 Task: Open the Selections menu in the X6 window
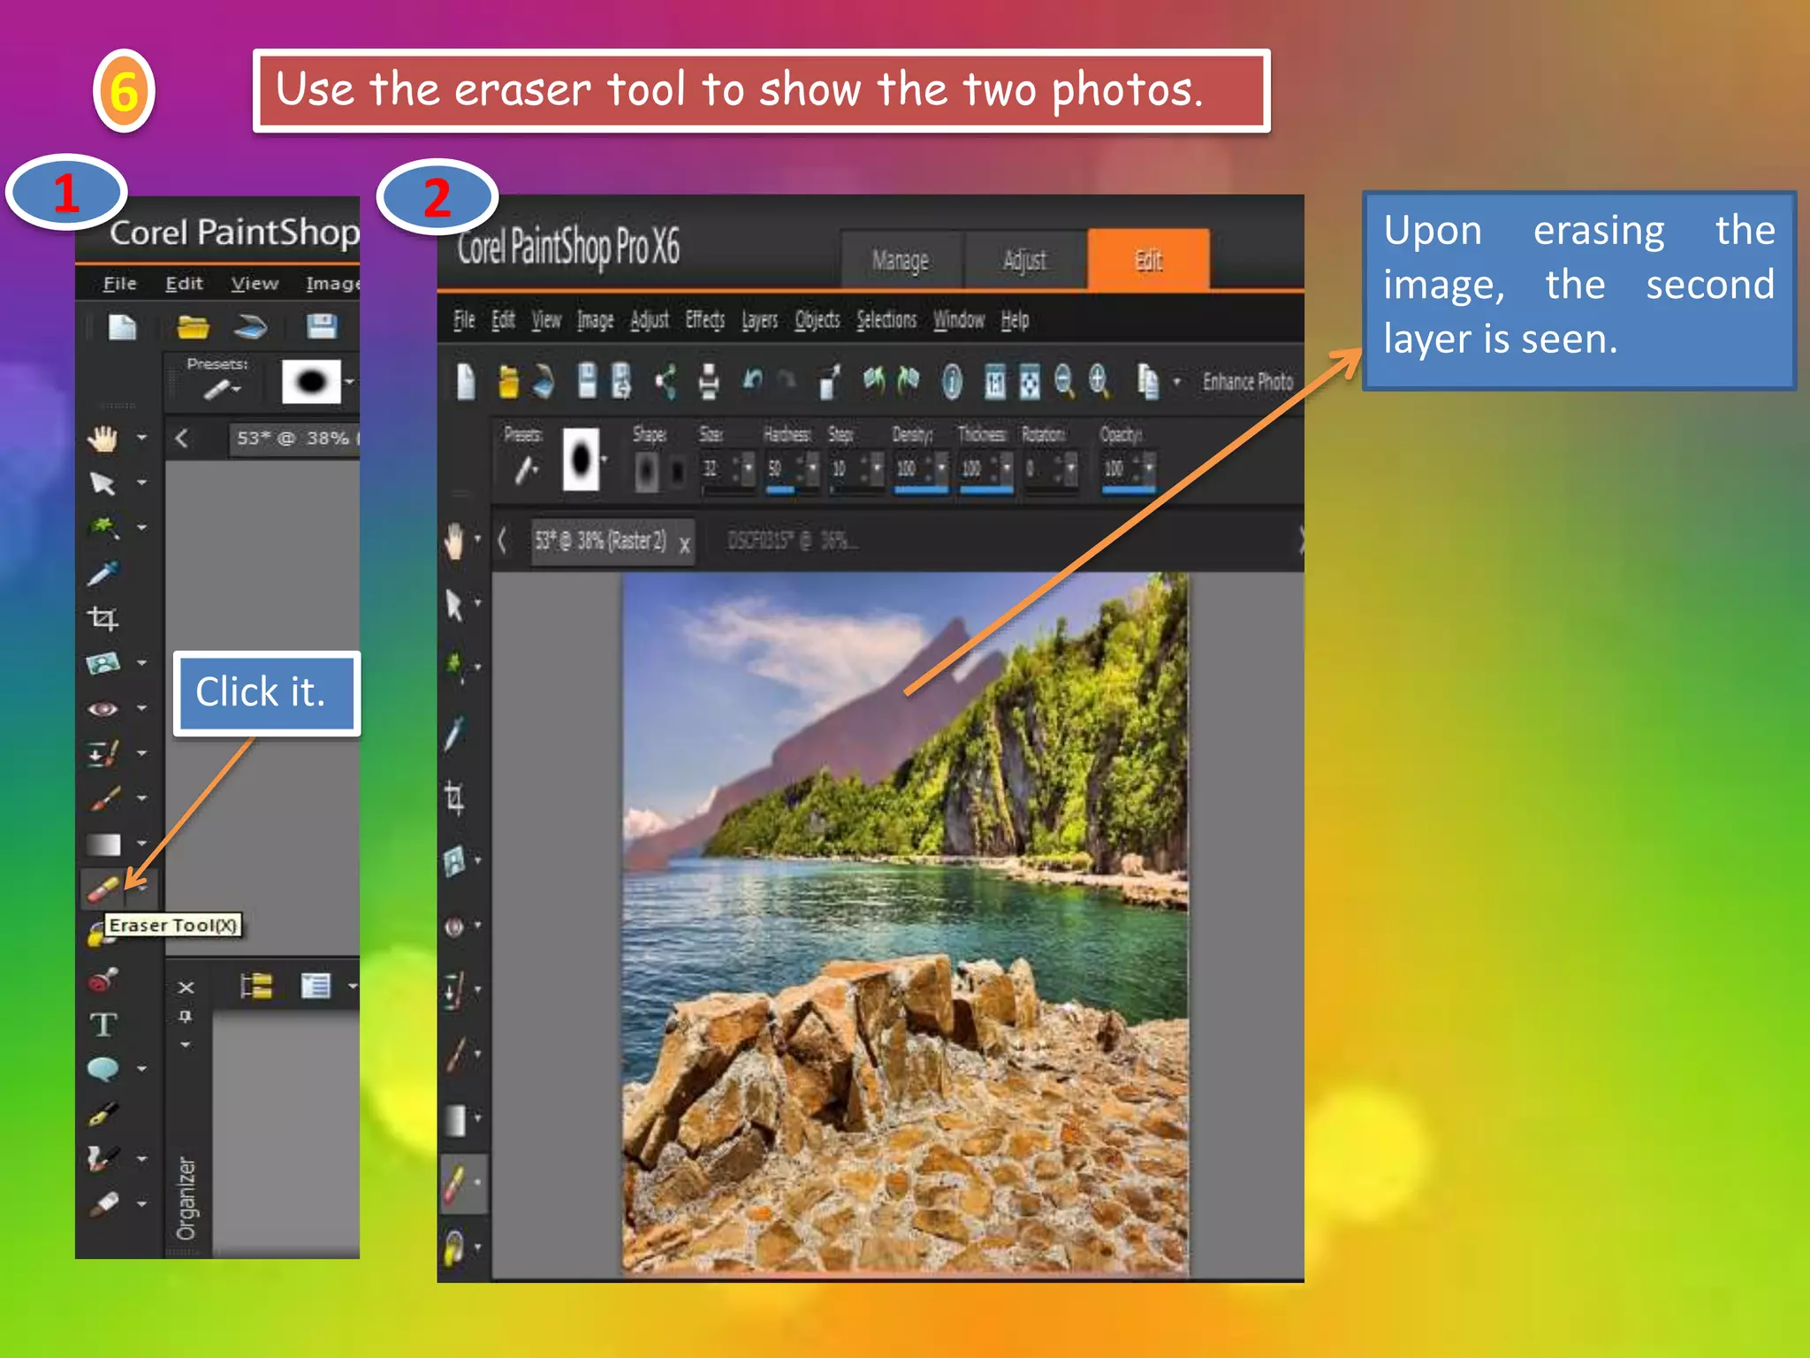tap(886, 319)
